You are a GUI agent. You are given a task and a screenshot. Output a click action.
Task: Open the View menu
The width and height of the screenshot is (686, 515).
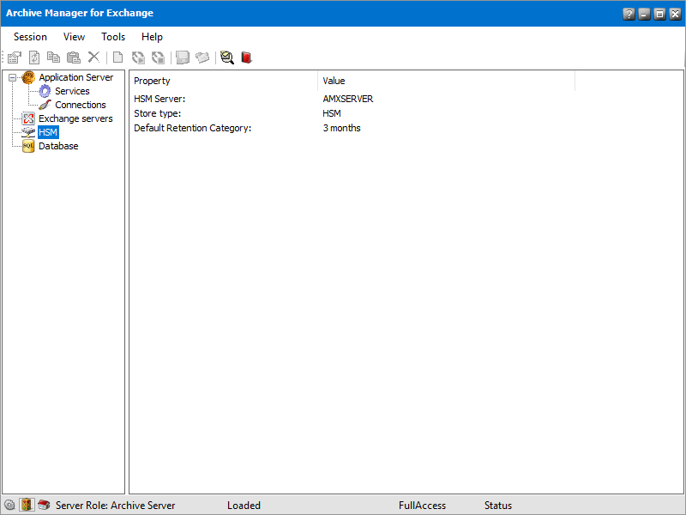click(x=74, y=37)
